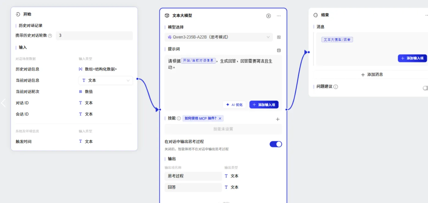
Task: Click the text type icon of 会话 ID
Action: (x=80, y=114)
